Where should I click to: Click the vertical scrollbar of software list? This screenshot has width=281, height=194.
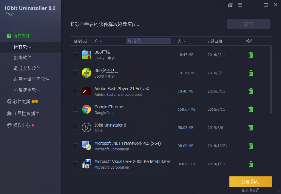click(x=271, y=80)
